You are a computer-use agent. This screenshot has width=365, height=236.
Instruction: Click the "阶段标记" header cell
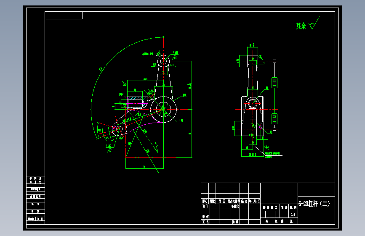pos(270,207)
